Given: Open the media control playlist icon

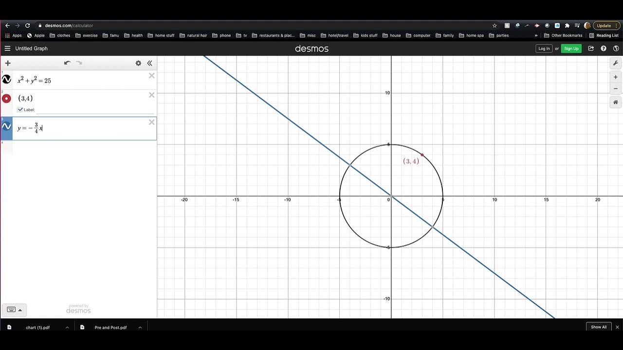Looking at the screenshot, I should coord(577,25).
